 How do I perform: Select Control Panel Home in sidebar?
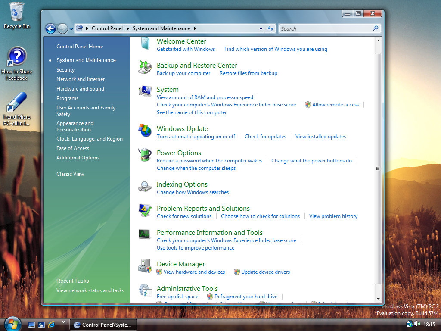point(80,47)
